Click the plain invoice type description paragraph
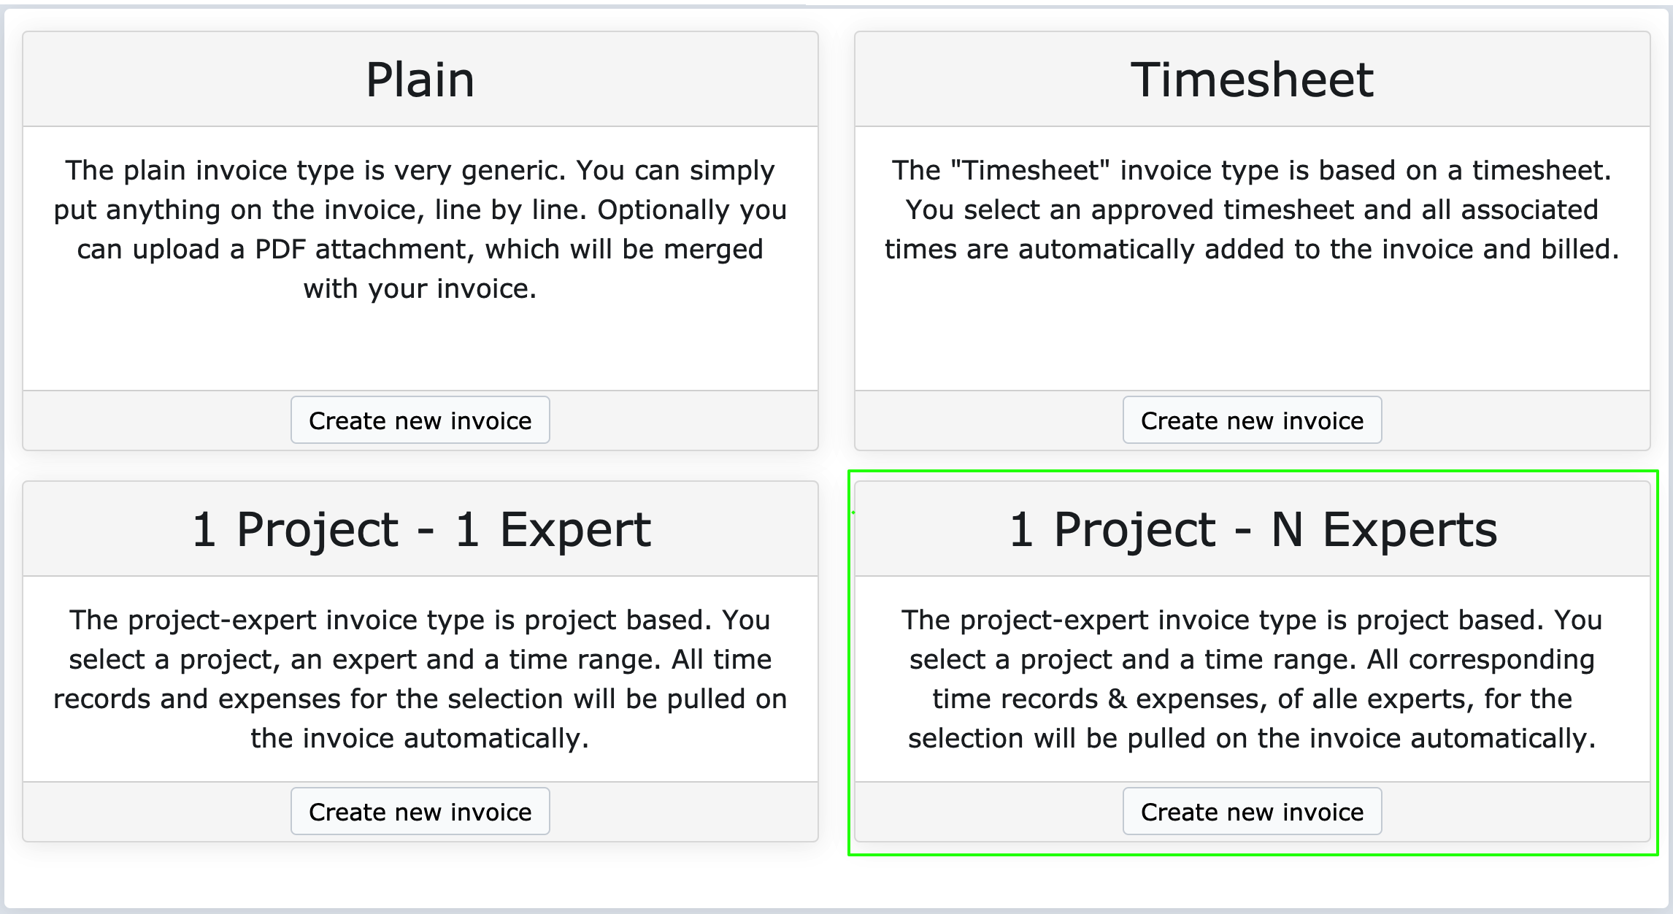The image size is (1673, 914). tap(420, 229)
